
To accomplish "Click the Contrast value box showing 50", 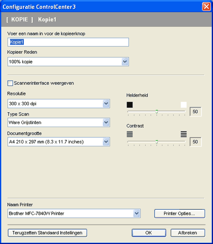I will (196, 142).
